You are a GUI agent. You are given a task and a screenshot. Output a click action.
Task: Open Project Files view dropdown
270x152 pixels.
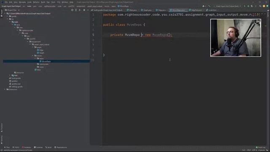point(12,10)
